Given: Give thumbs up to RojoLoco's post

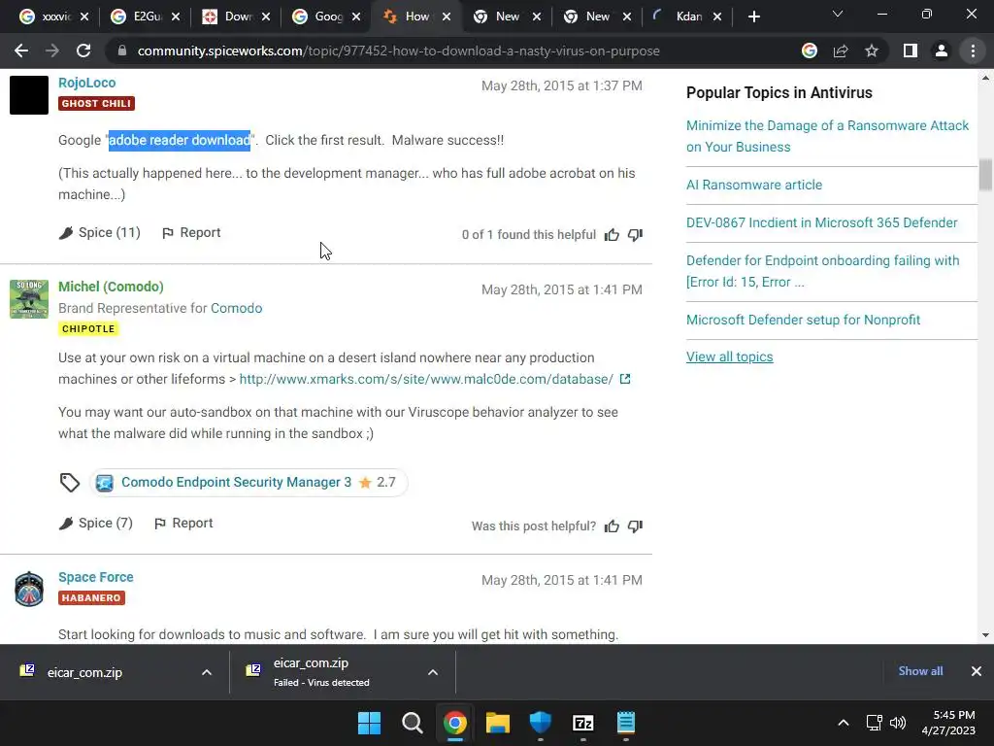Looking at the screenshot, I should [x=612, y=235].
